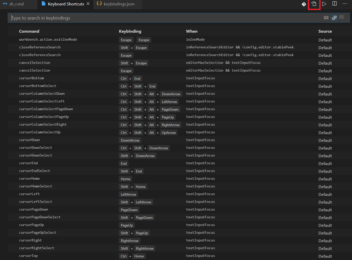Clear the keybindings search input
This screenshot has height=260, width=352.
point(342,18)
